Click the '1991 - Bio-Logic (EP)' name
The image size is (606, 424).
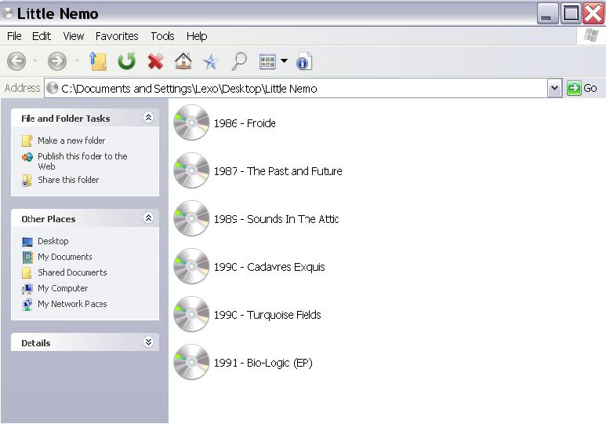point(263,363)
